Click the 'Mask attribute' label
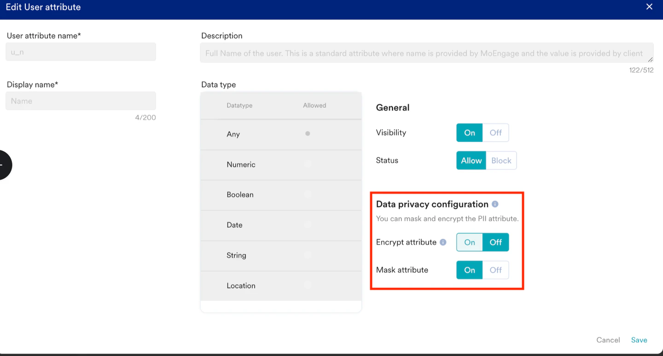 click(402, 270)
